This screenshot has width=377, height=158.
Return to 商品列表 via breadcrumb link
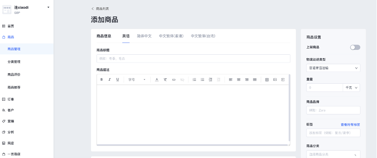point(102,9)
